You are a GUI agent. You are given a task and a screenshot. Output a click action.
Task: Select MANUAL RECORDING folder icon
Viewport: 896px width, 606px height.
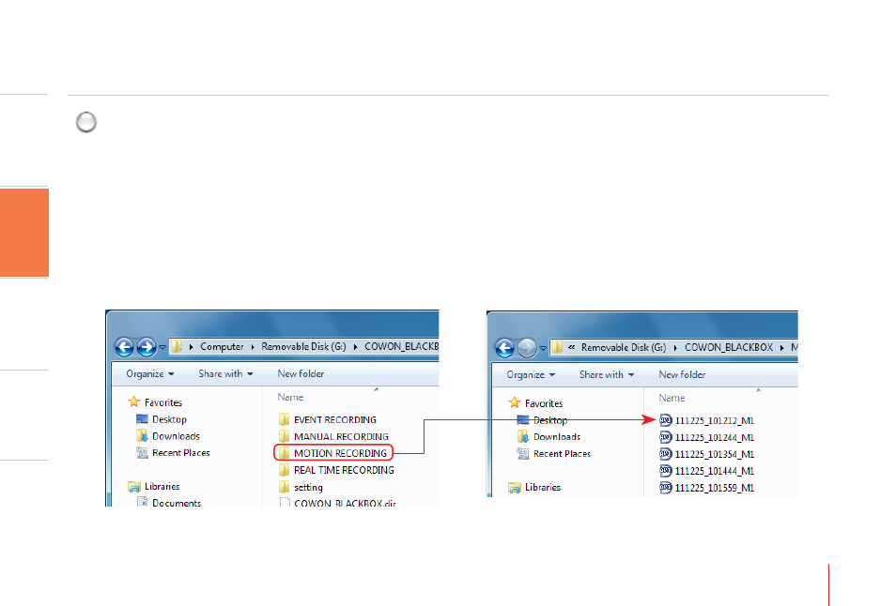click(x=284, y=436)
